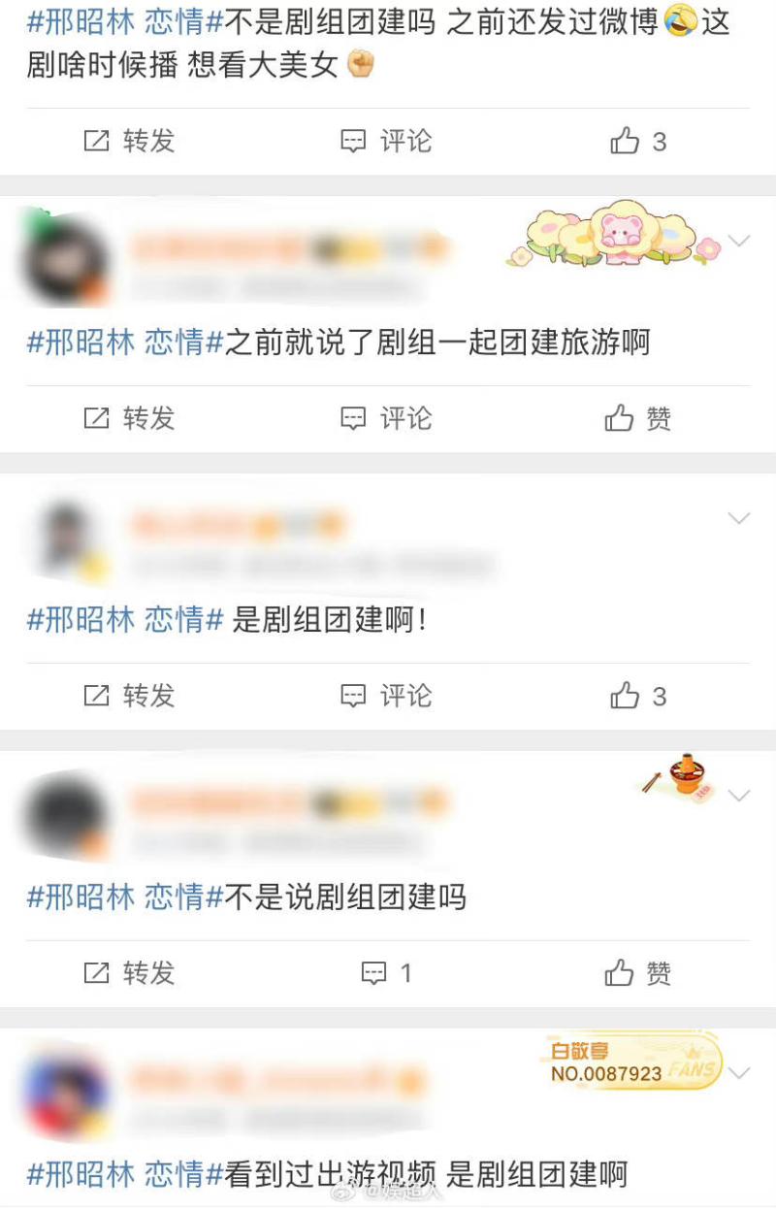Expand options chevron beside flower bear badge

point(739,241)
